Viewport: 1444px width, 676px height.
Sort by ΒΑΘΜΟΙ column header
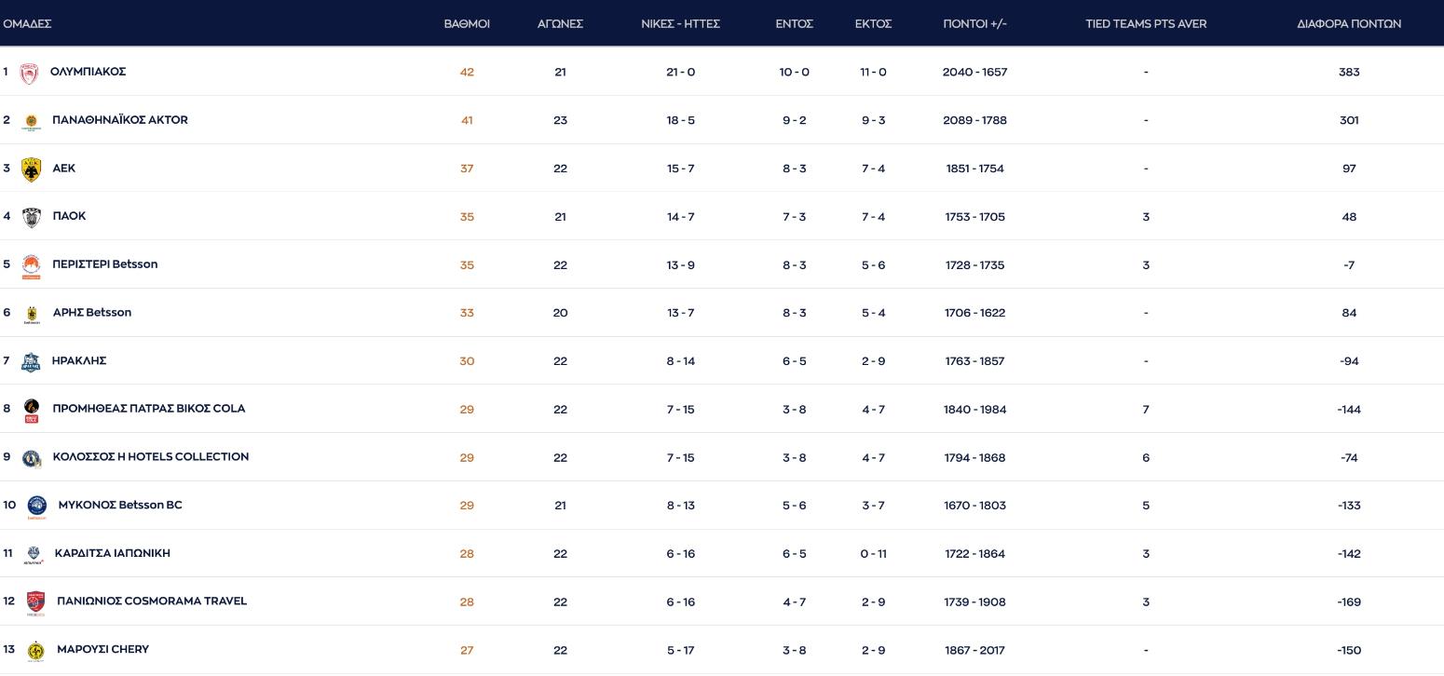click(467, 24)
